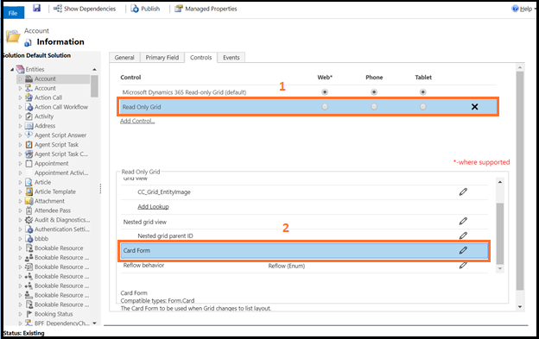Click the Add Control link
The height and width of the screenshot is (339, 539).
coord(137,121)
